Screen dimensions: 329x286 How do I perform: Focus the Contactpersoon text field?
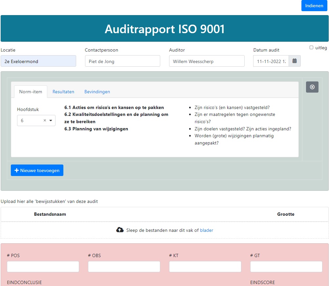click(122, 61)
